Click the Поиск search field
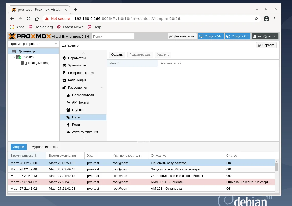The height and width of the screenshot is (206, 292). (x=113, y=36)
